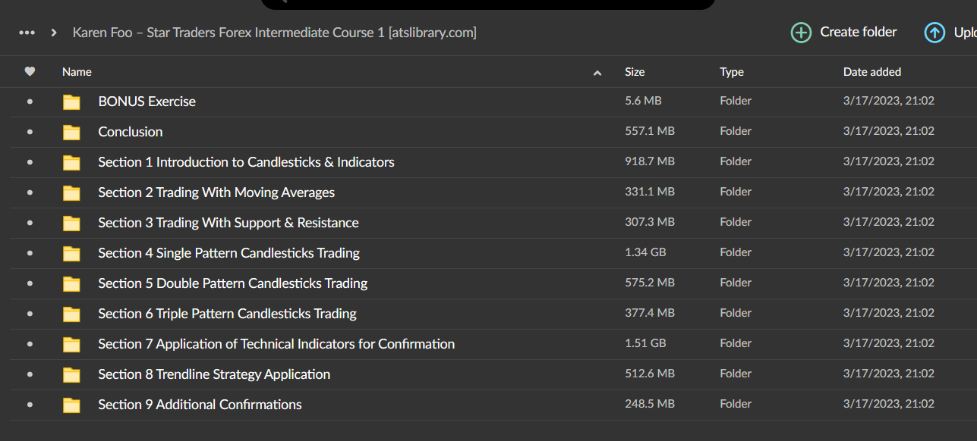Open the Karen Foo course breadcrumb link
977x441 pixels.
coord(274,33)
